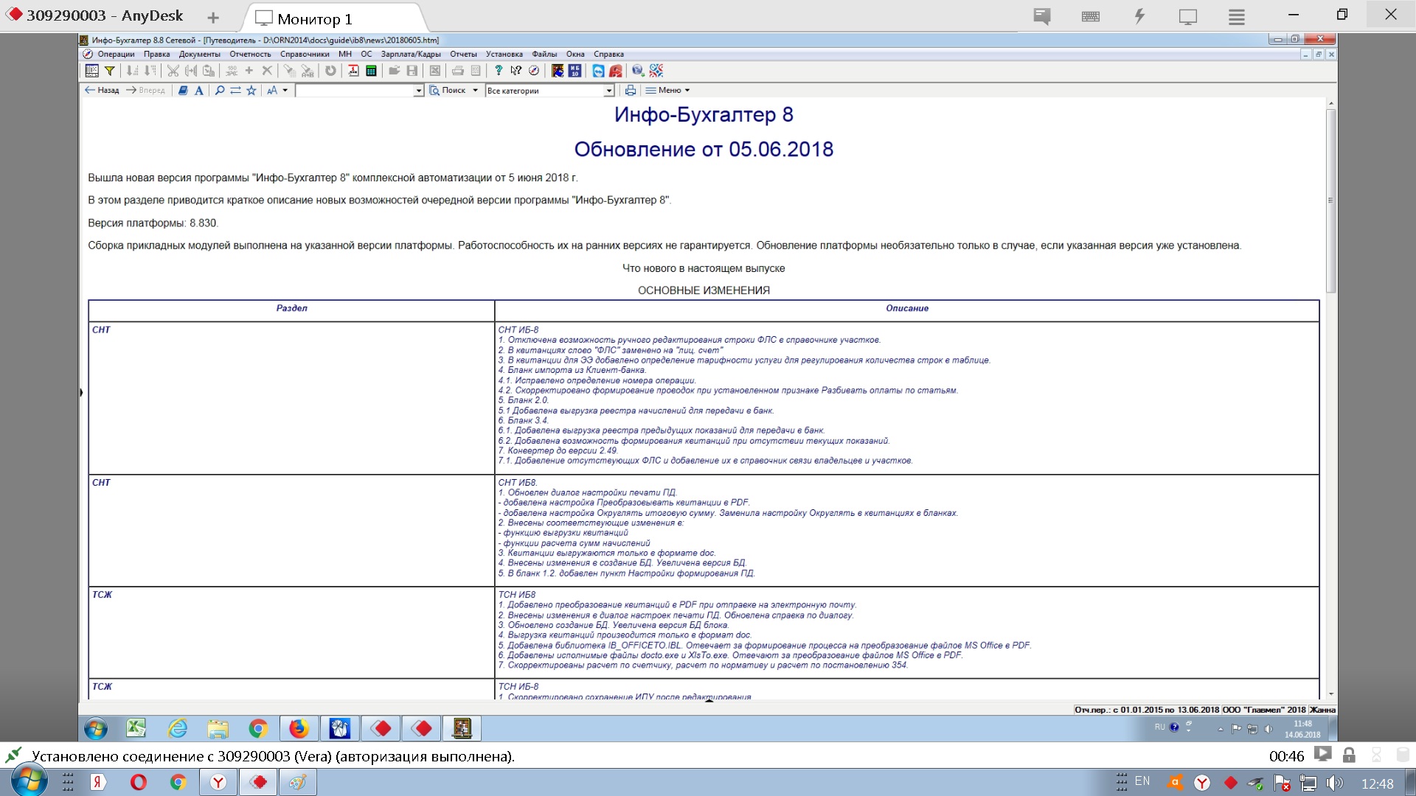Click the Назад back button
This screenshot has width=1416, height=796.
click(x=102, y=91)
